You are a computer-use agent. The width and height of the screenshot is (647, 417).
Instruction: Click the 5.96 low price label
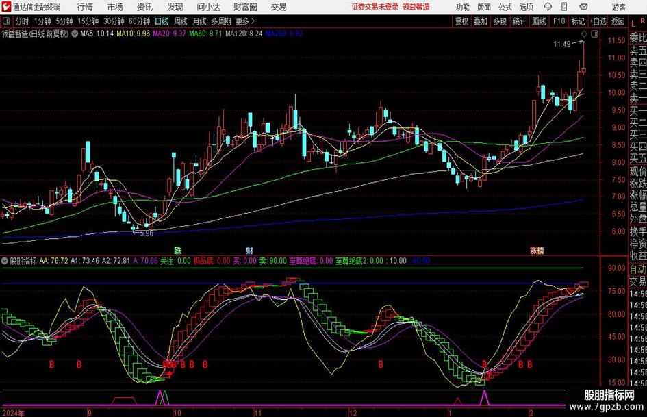pos(147,233)
